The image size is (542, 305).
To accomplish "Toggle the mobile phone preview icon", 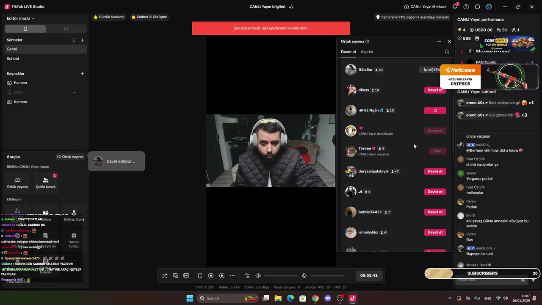I will [x=200, y=276].
